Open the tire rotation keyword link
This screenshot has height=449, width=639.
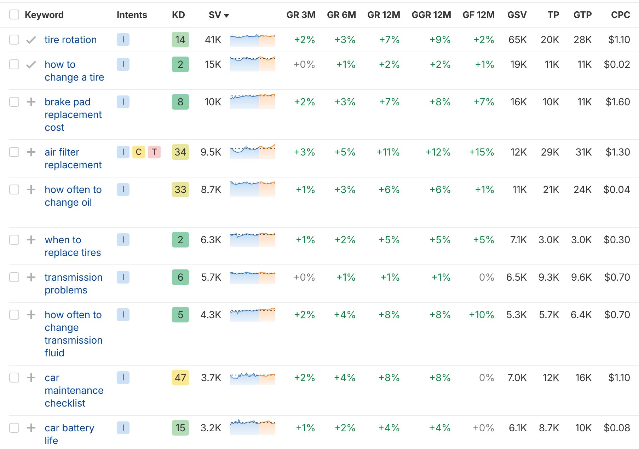(x=70, y=40)
